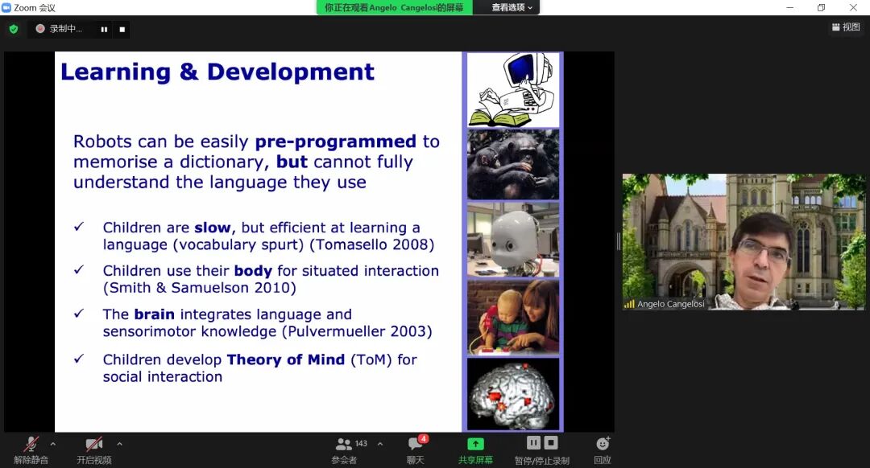Open the chat panel (聊天)

[415, 450]
